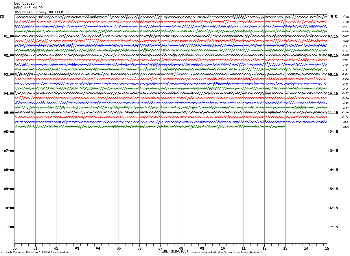Click the '10:15' UTC time label
The height and width of the screenshot is (256, 350).
tap(333, 94)
